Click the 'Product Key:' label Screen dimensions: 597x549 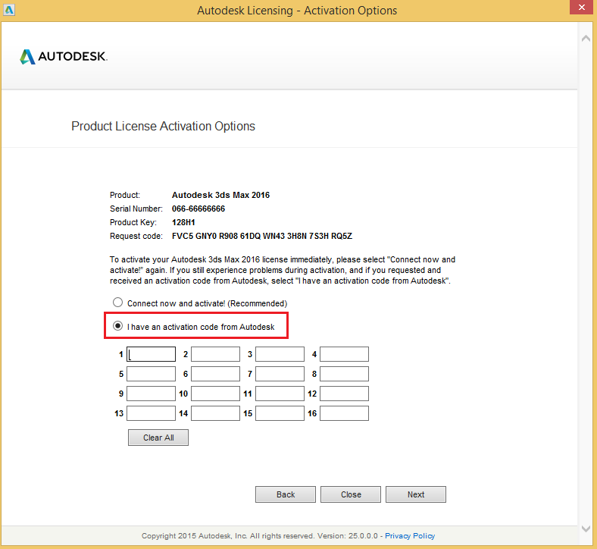[x=133, y=222]
